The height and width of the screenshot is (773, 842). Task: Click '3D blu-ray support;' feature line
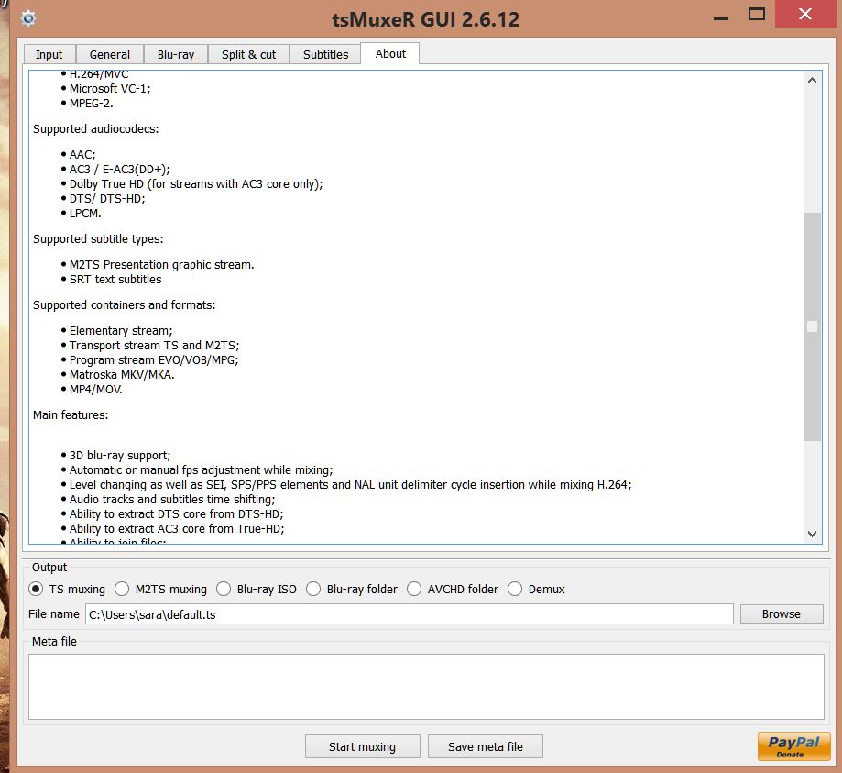click(120, 456)
